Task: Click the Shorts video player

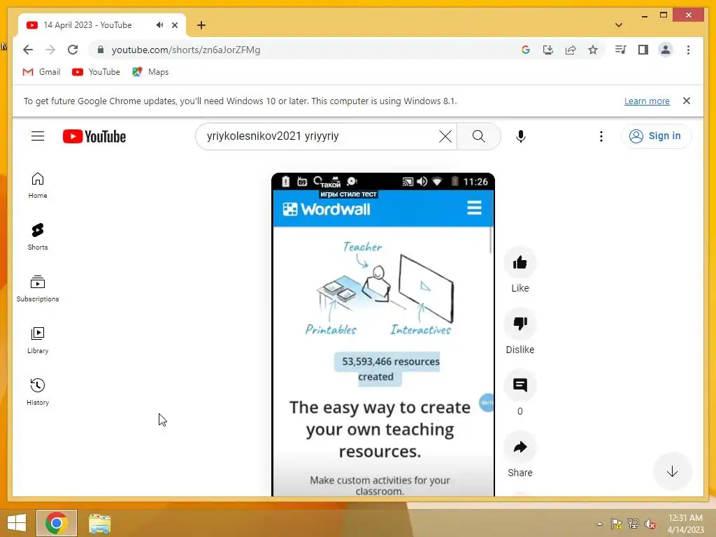Action: pyautogui.click(x=383, y=335)
